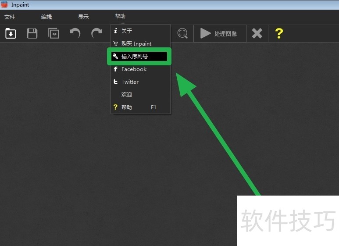The width and height of the screenshot is (339, 246).
Task: Clear selection with the X icon
Action: point(257,33)
